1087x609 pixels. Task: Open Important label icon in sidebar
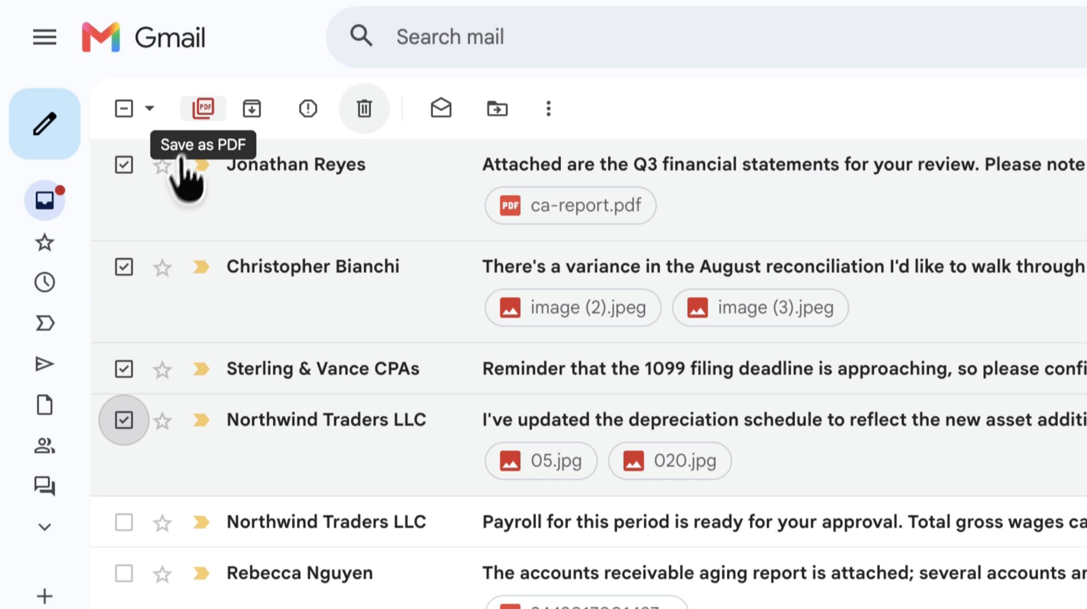pos(45,323)
